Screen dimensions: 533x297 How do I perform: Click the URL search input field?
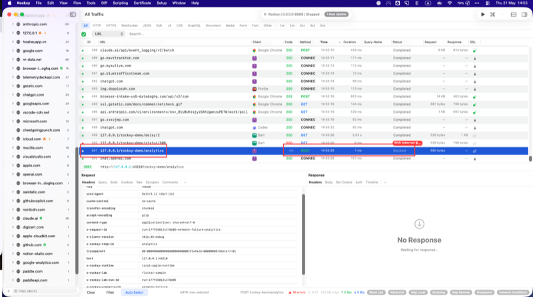(328, 34)
